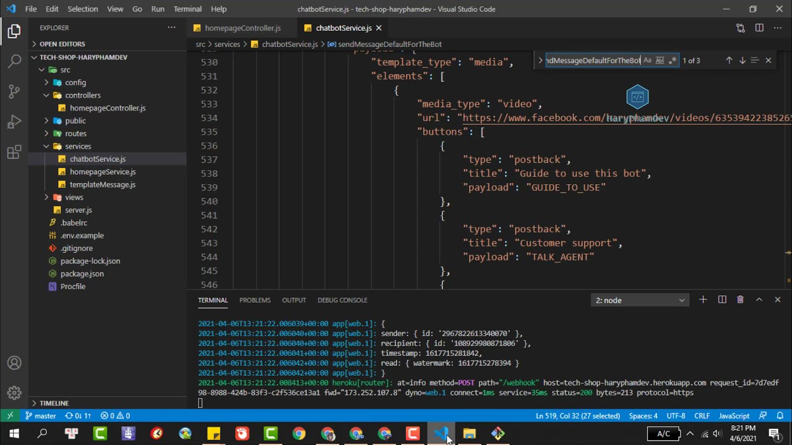792x445 pixels.
Task: Split the editor to the right
Action: coord(759,28)
